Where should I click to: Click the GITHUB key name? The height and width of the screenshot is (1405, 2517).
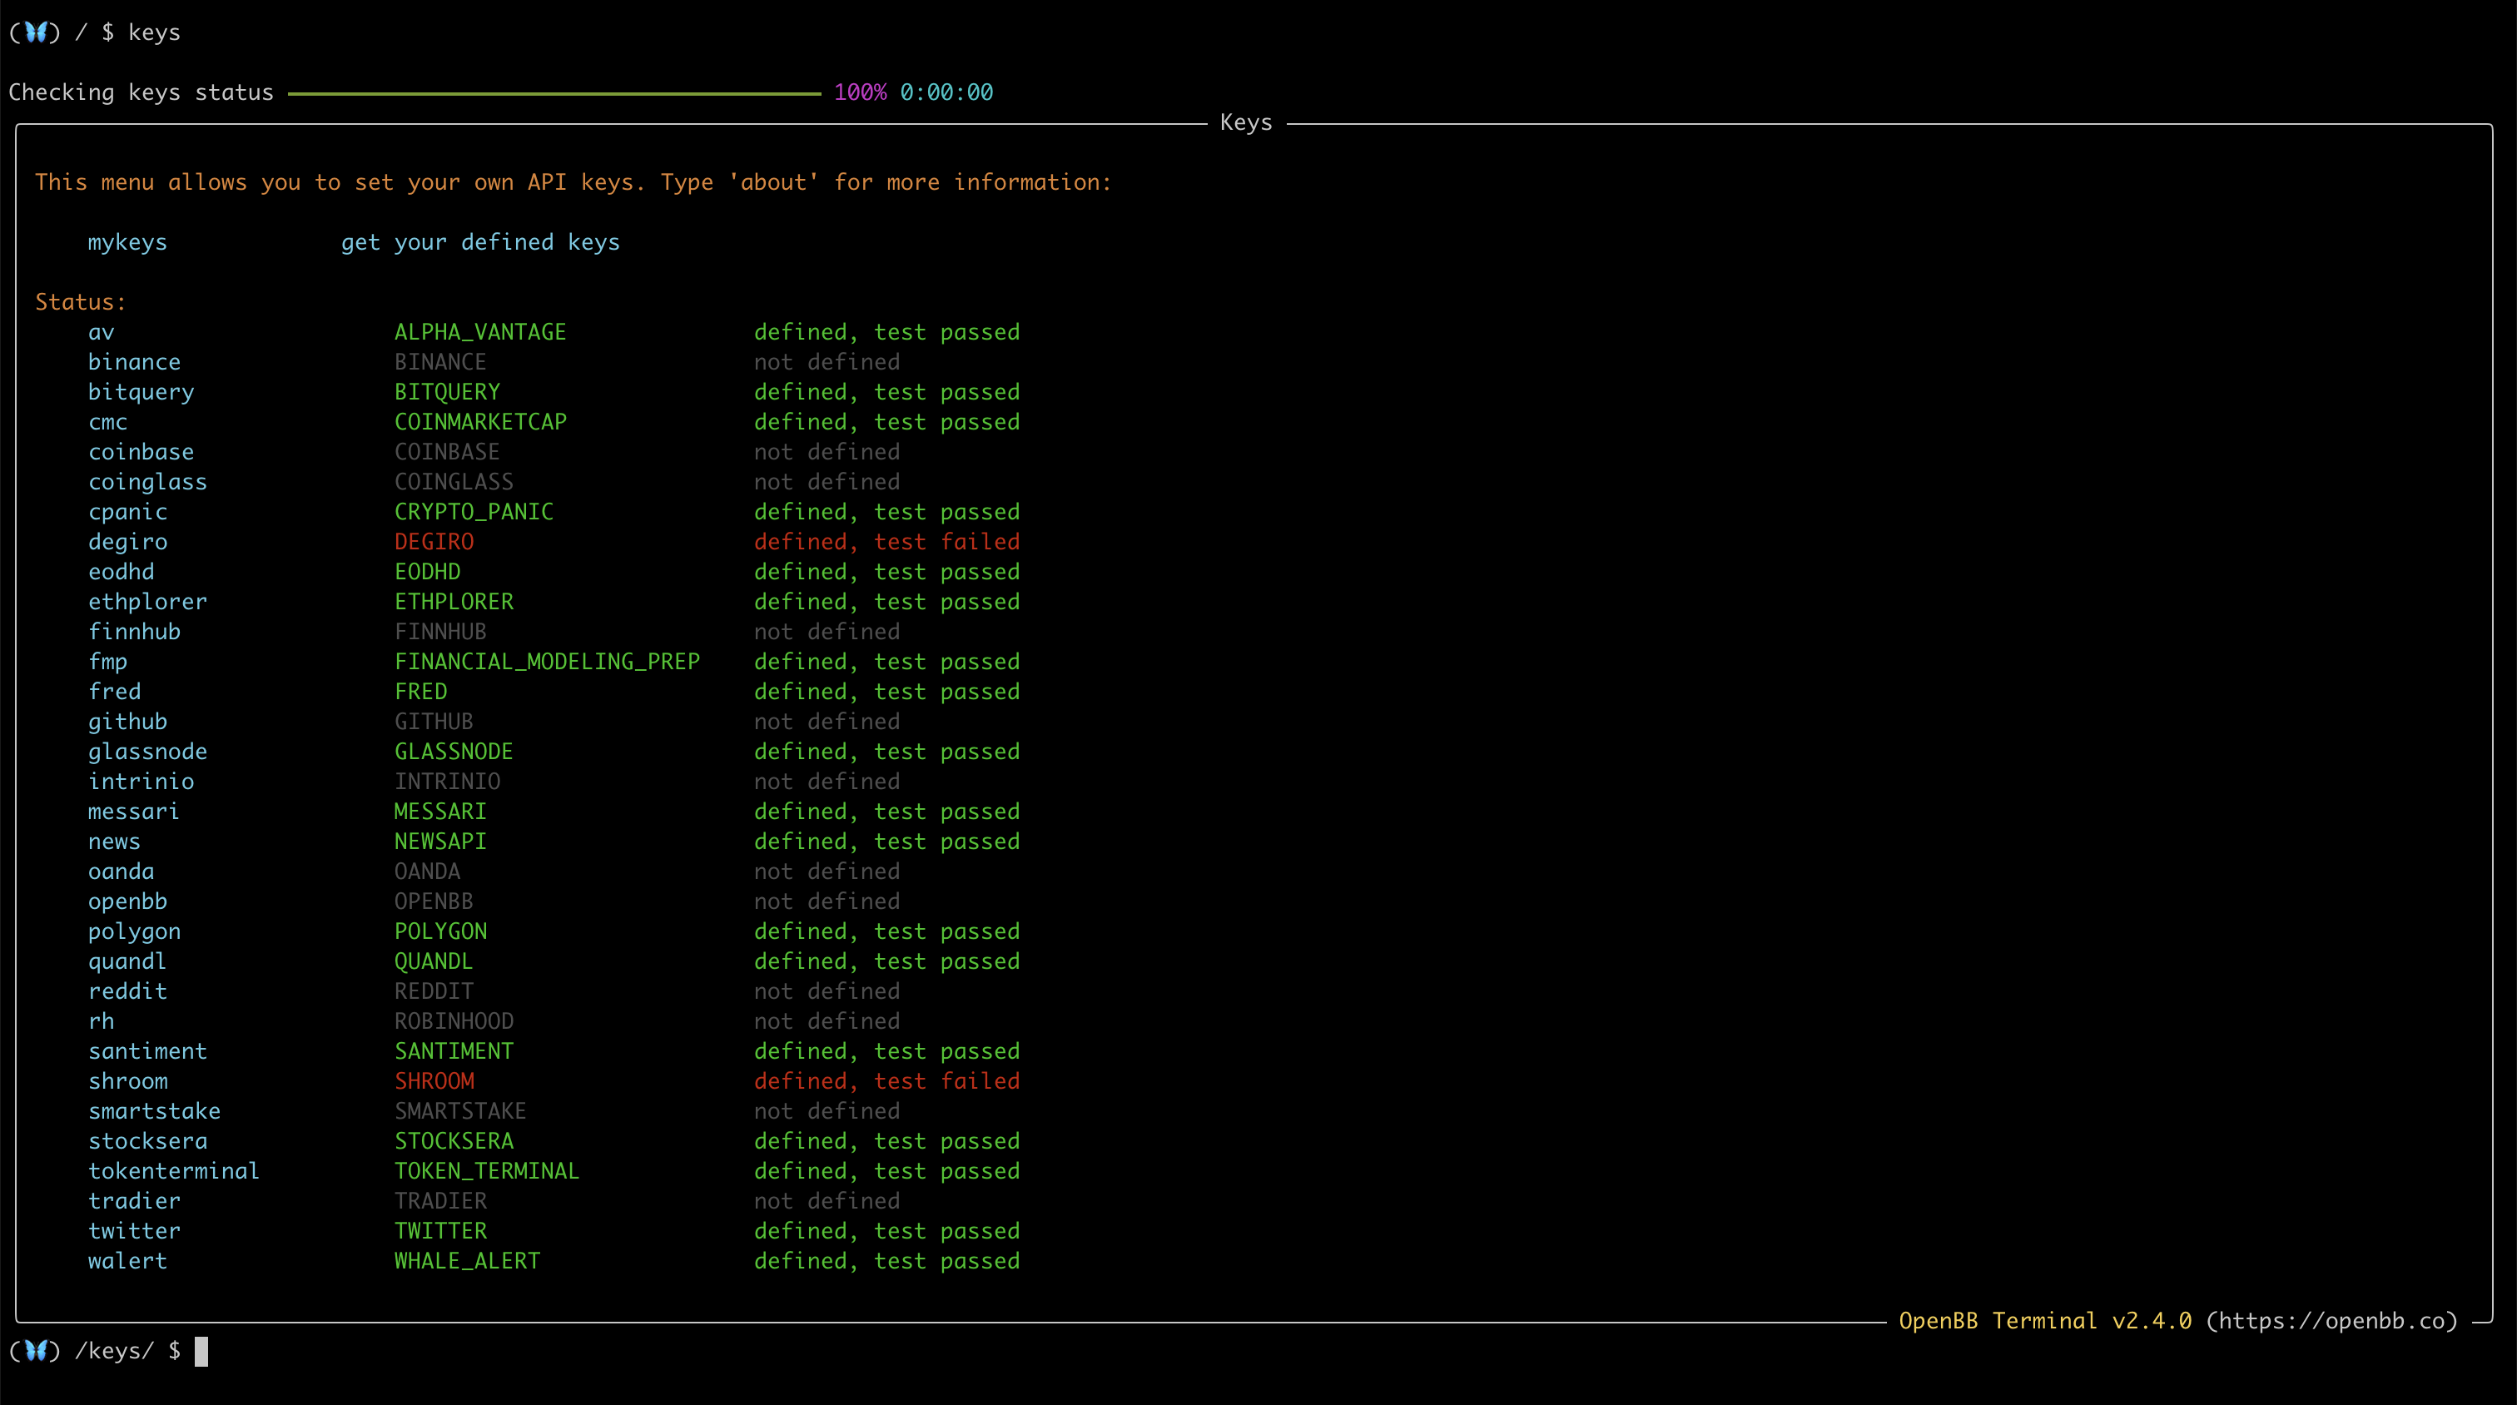click(x=434, y=721)
